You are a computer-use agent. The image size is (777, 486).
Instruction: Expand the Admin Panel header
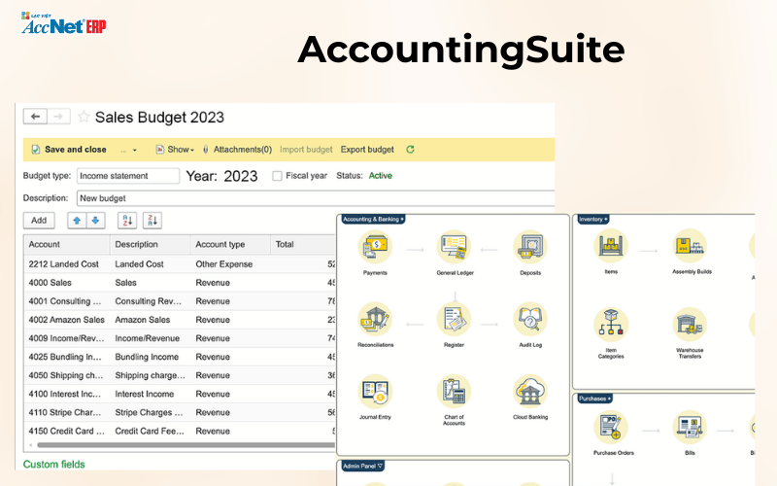tap(362, 466)
